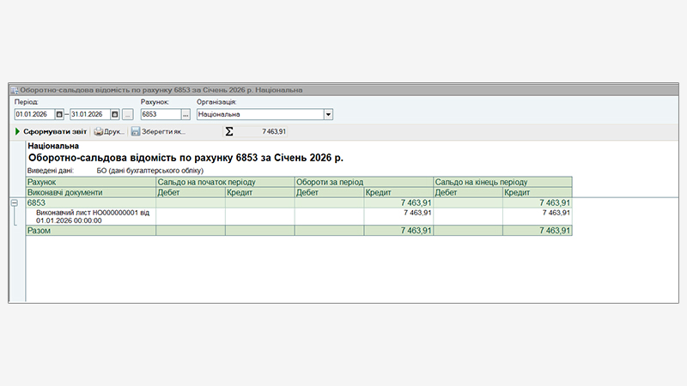The image size is (687, 386).
Task: Collapse the 6853 account group
Action: pyautogui.click(x=14, y=202)
